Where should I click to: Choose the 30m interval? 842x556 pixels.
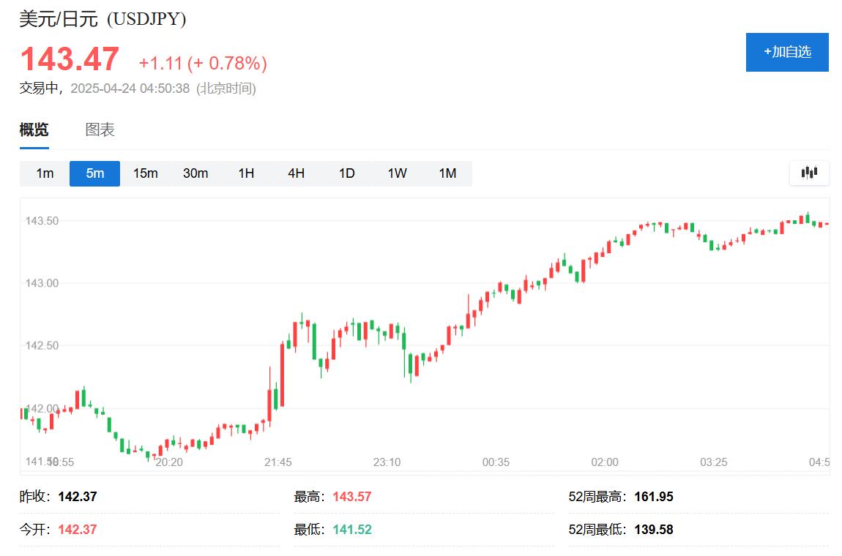pos(195,173)
